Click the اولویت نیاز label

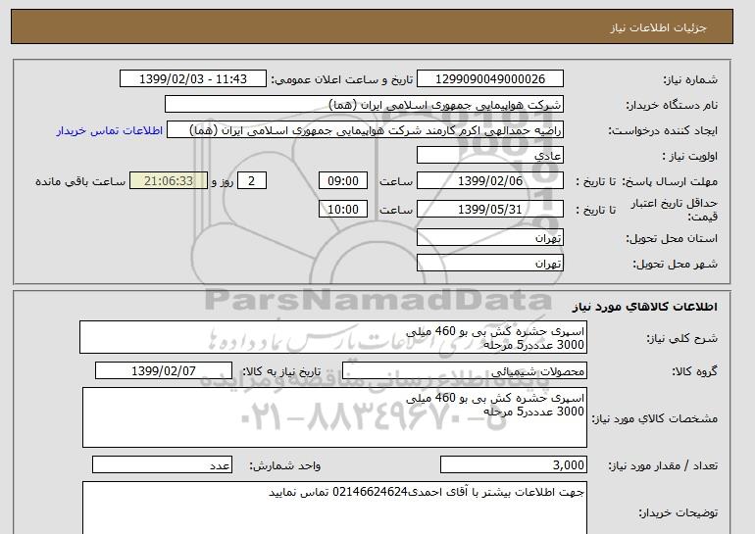pos(689,156)
